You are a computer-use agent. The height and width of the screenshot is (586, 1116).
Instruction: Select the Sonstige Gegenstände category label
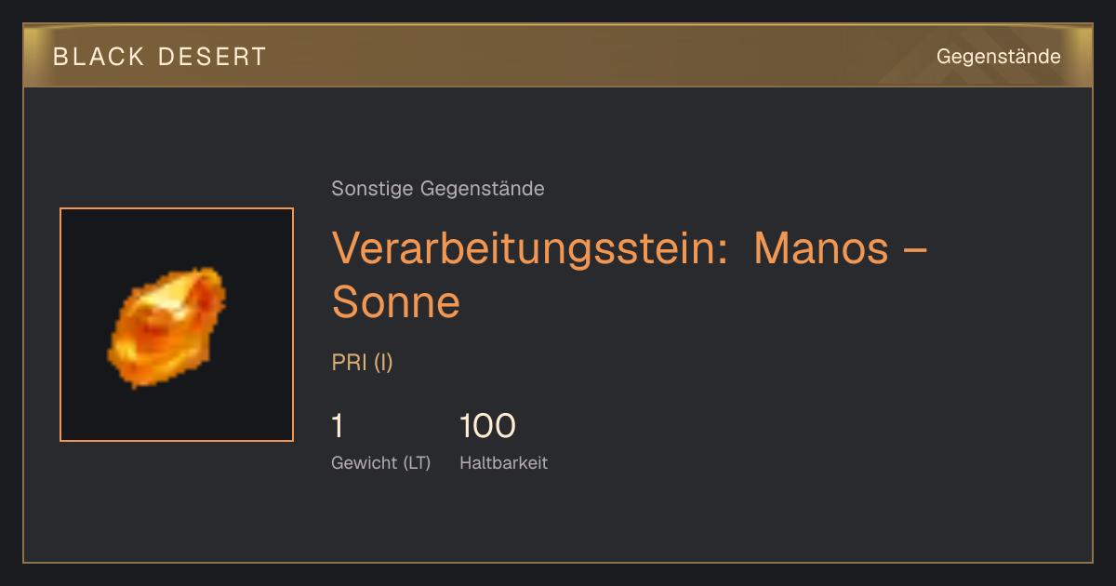click(x=438, y=189)
